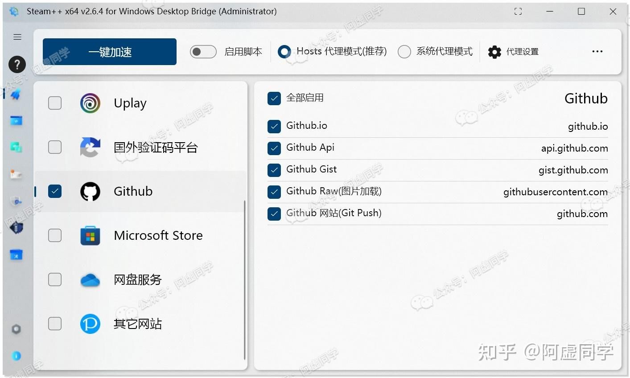Image resolution: width=630 pixels, height=378 pixels.
Task: Uncheck the 全部启用 checkbox
Action: pos(274,98)
